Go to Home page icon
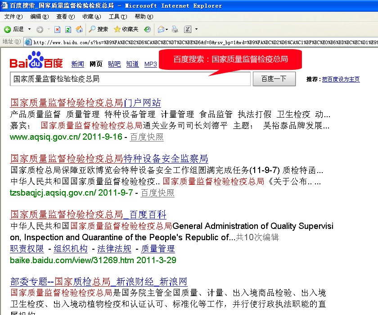Screen dimensions: 378x315 click(x=79, y=29)
